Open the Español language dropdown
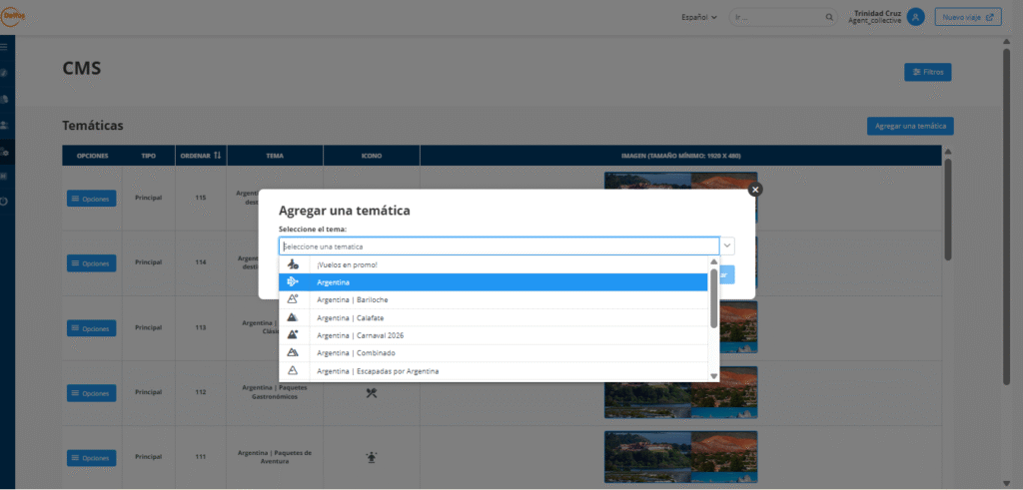Image resolution: width=1023 pixels, height=490 pixels. 699,17
